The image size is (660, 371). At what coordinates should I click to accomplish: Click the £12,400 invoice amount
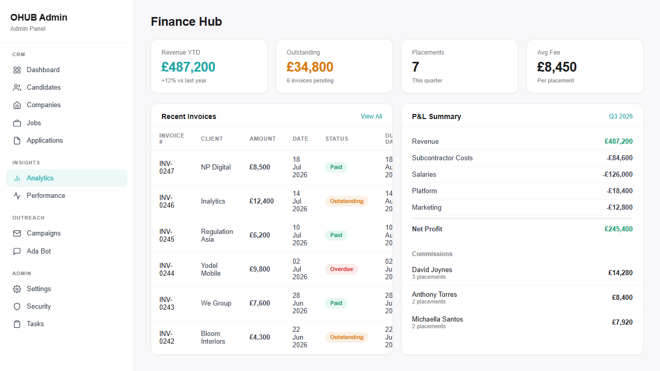point(261,201)
